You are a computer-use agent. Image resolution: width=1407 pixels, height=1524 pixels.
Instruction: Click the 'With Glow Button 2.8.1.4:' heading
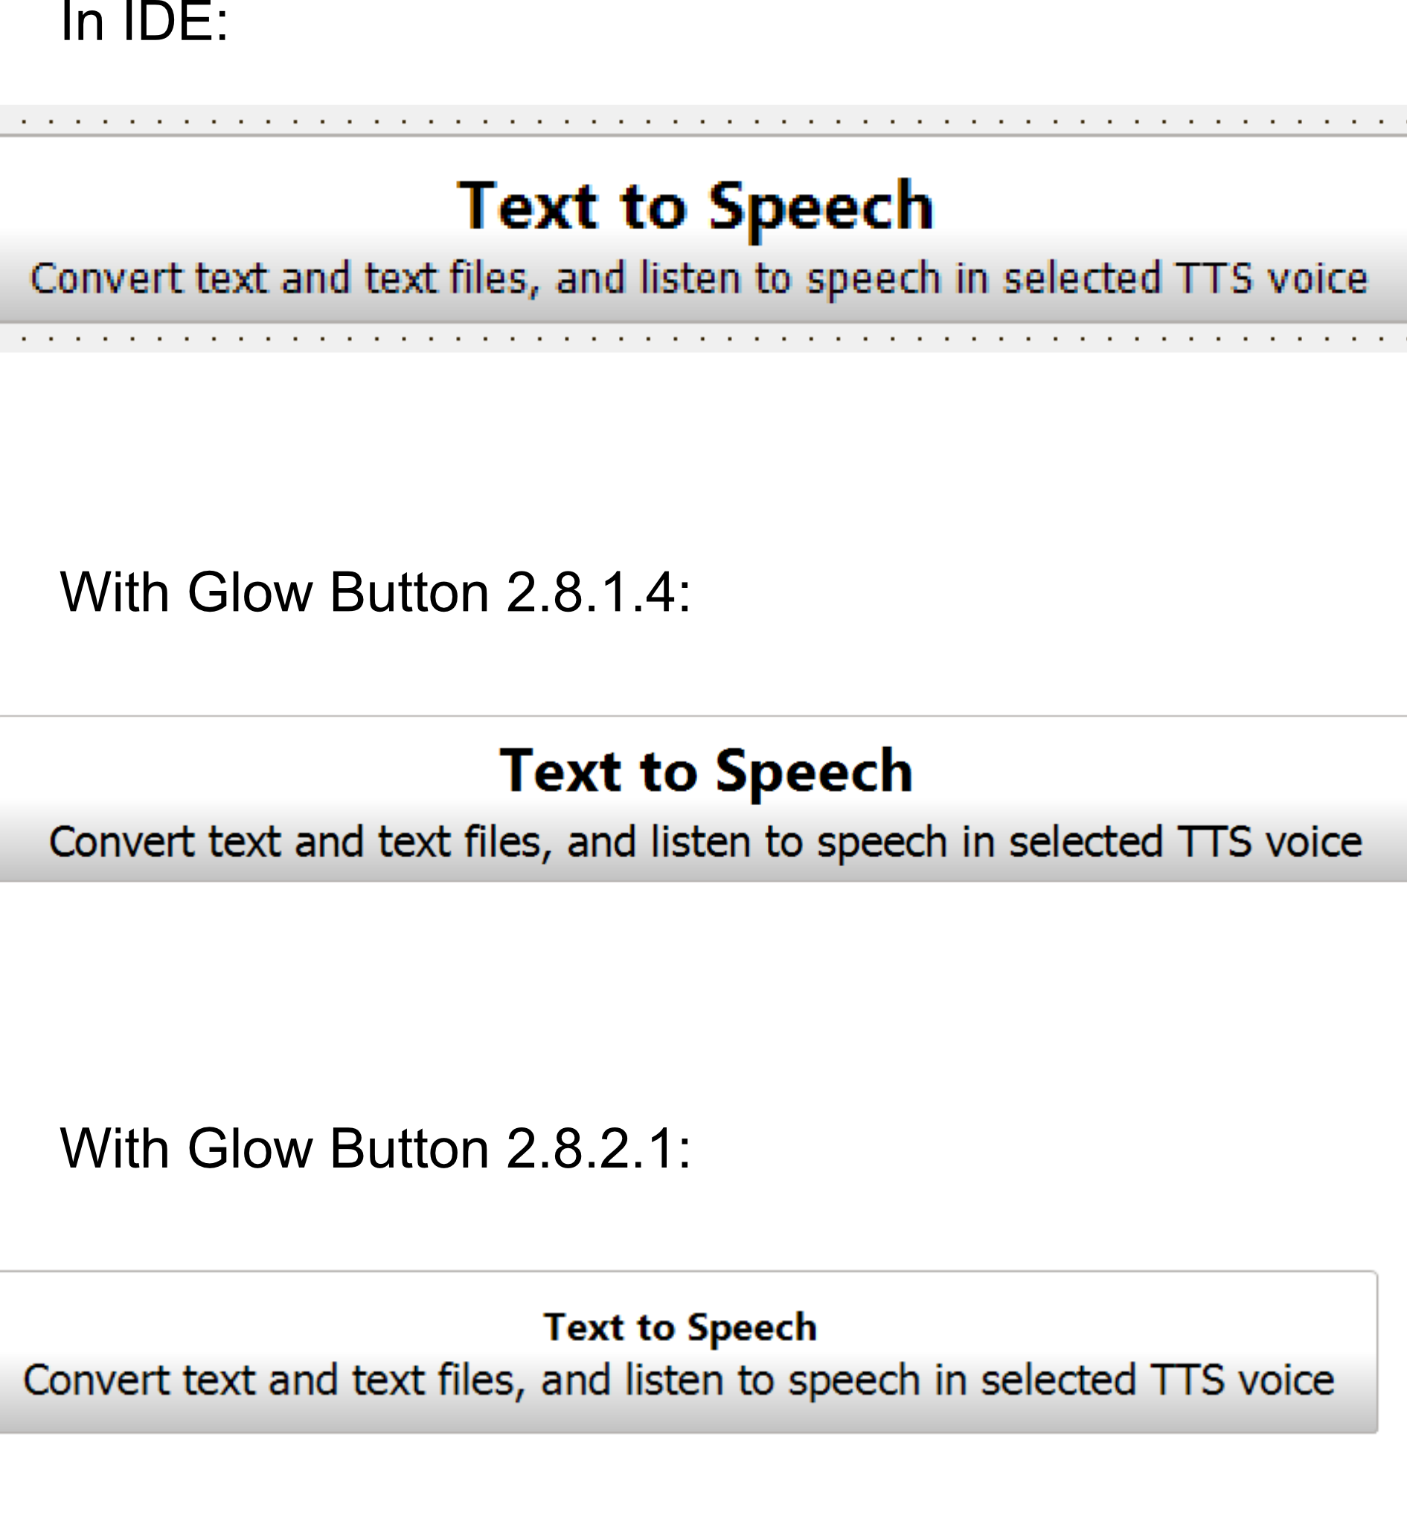(x=375, y=592)
